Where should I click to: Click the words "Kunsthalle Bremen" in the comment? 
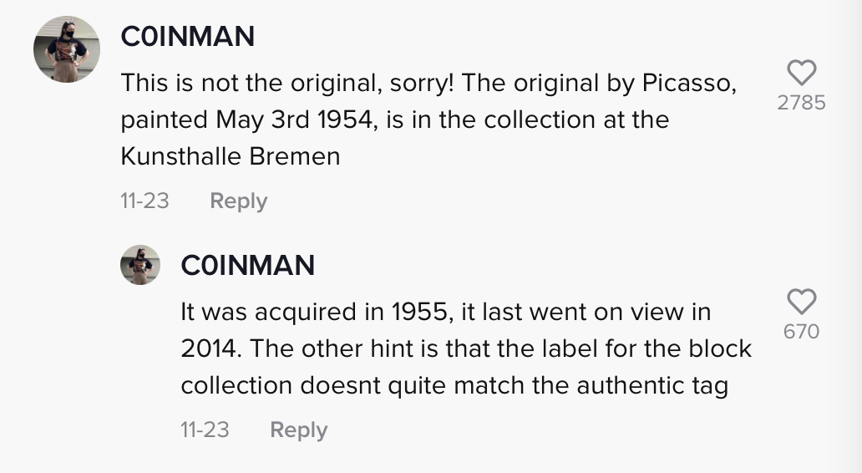pyautogui.click(x=231, y=156)
